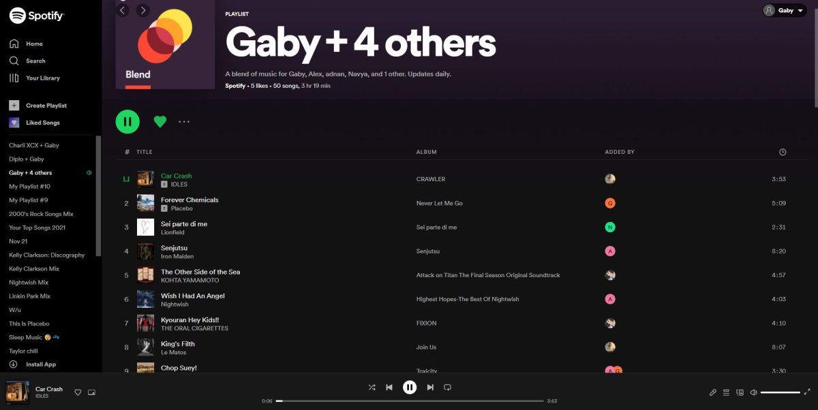The height and width of the screenshot is (410, 818).
Task: Like Car Crash with the player bar heart
Action: pos(78,392)
